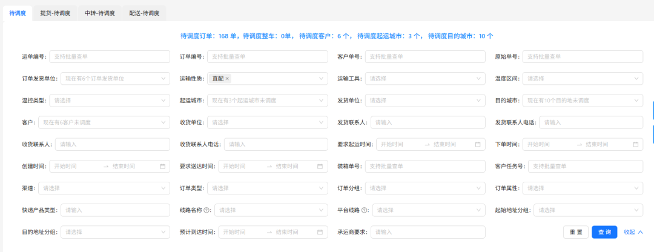Focus the 客户任务号 input field
This screenshot has height=252, width=654.
click(x=586, y=167)
